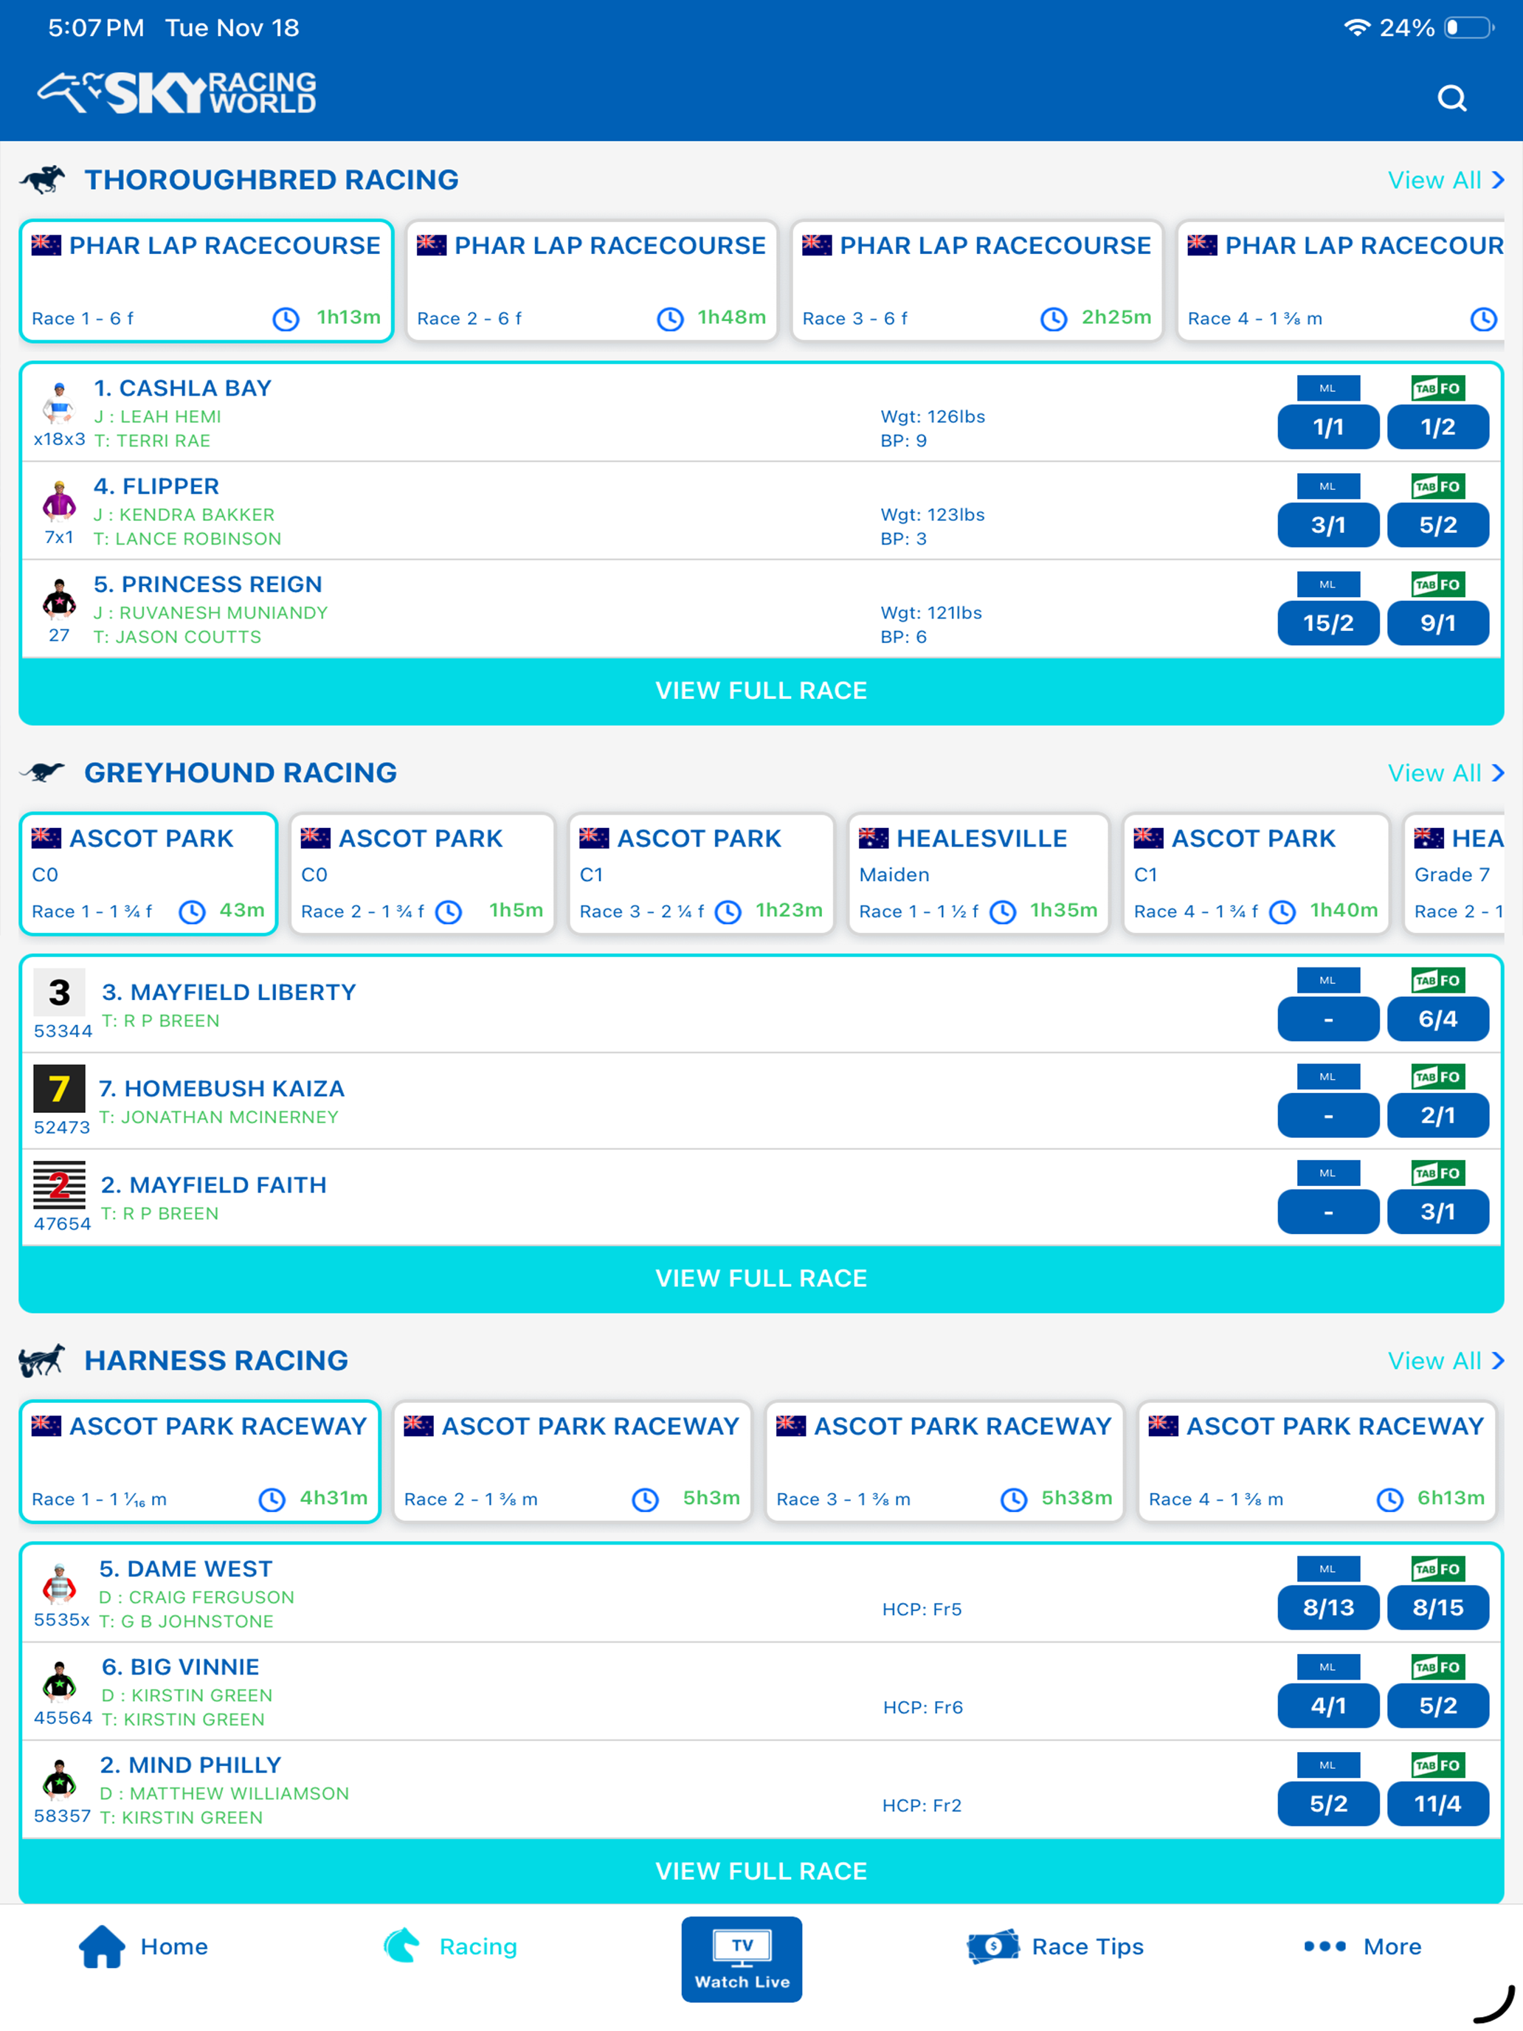
Task: Open runner 4. Flipper name
Action: (156, 486)
